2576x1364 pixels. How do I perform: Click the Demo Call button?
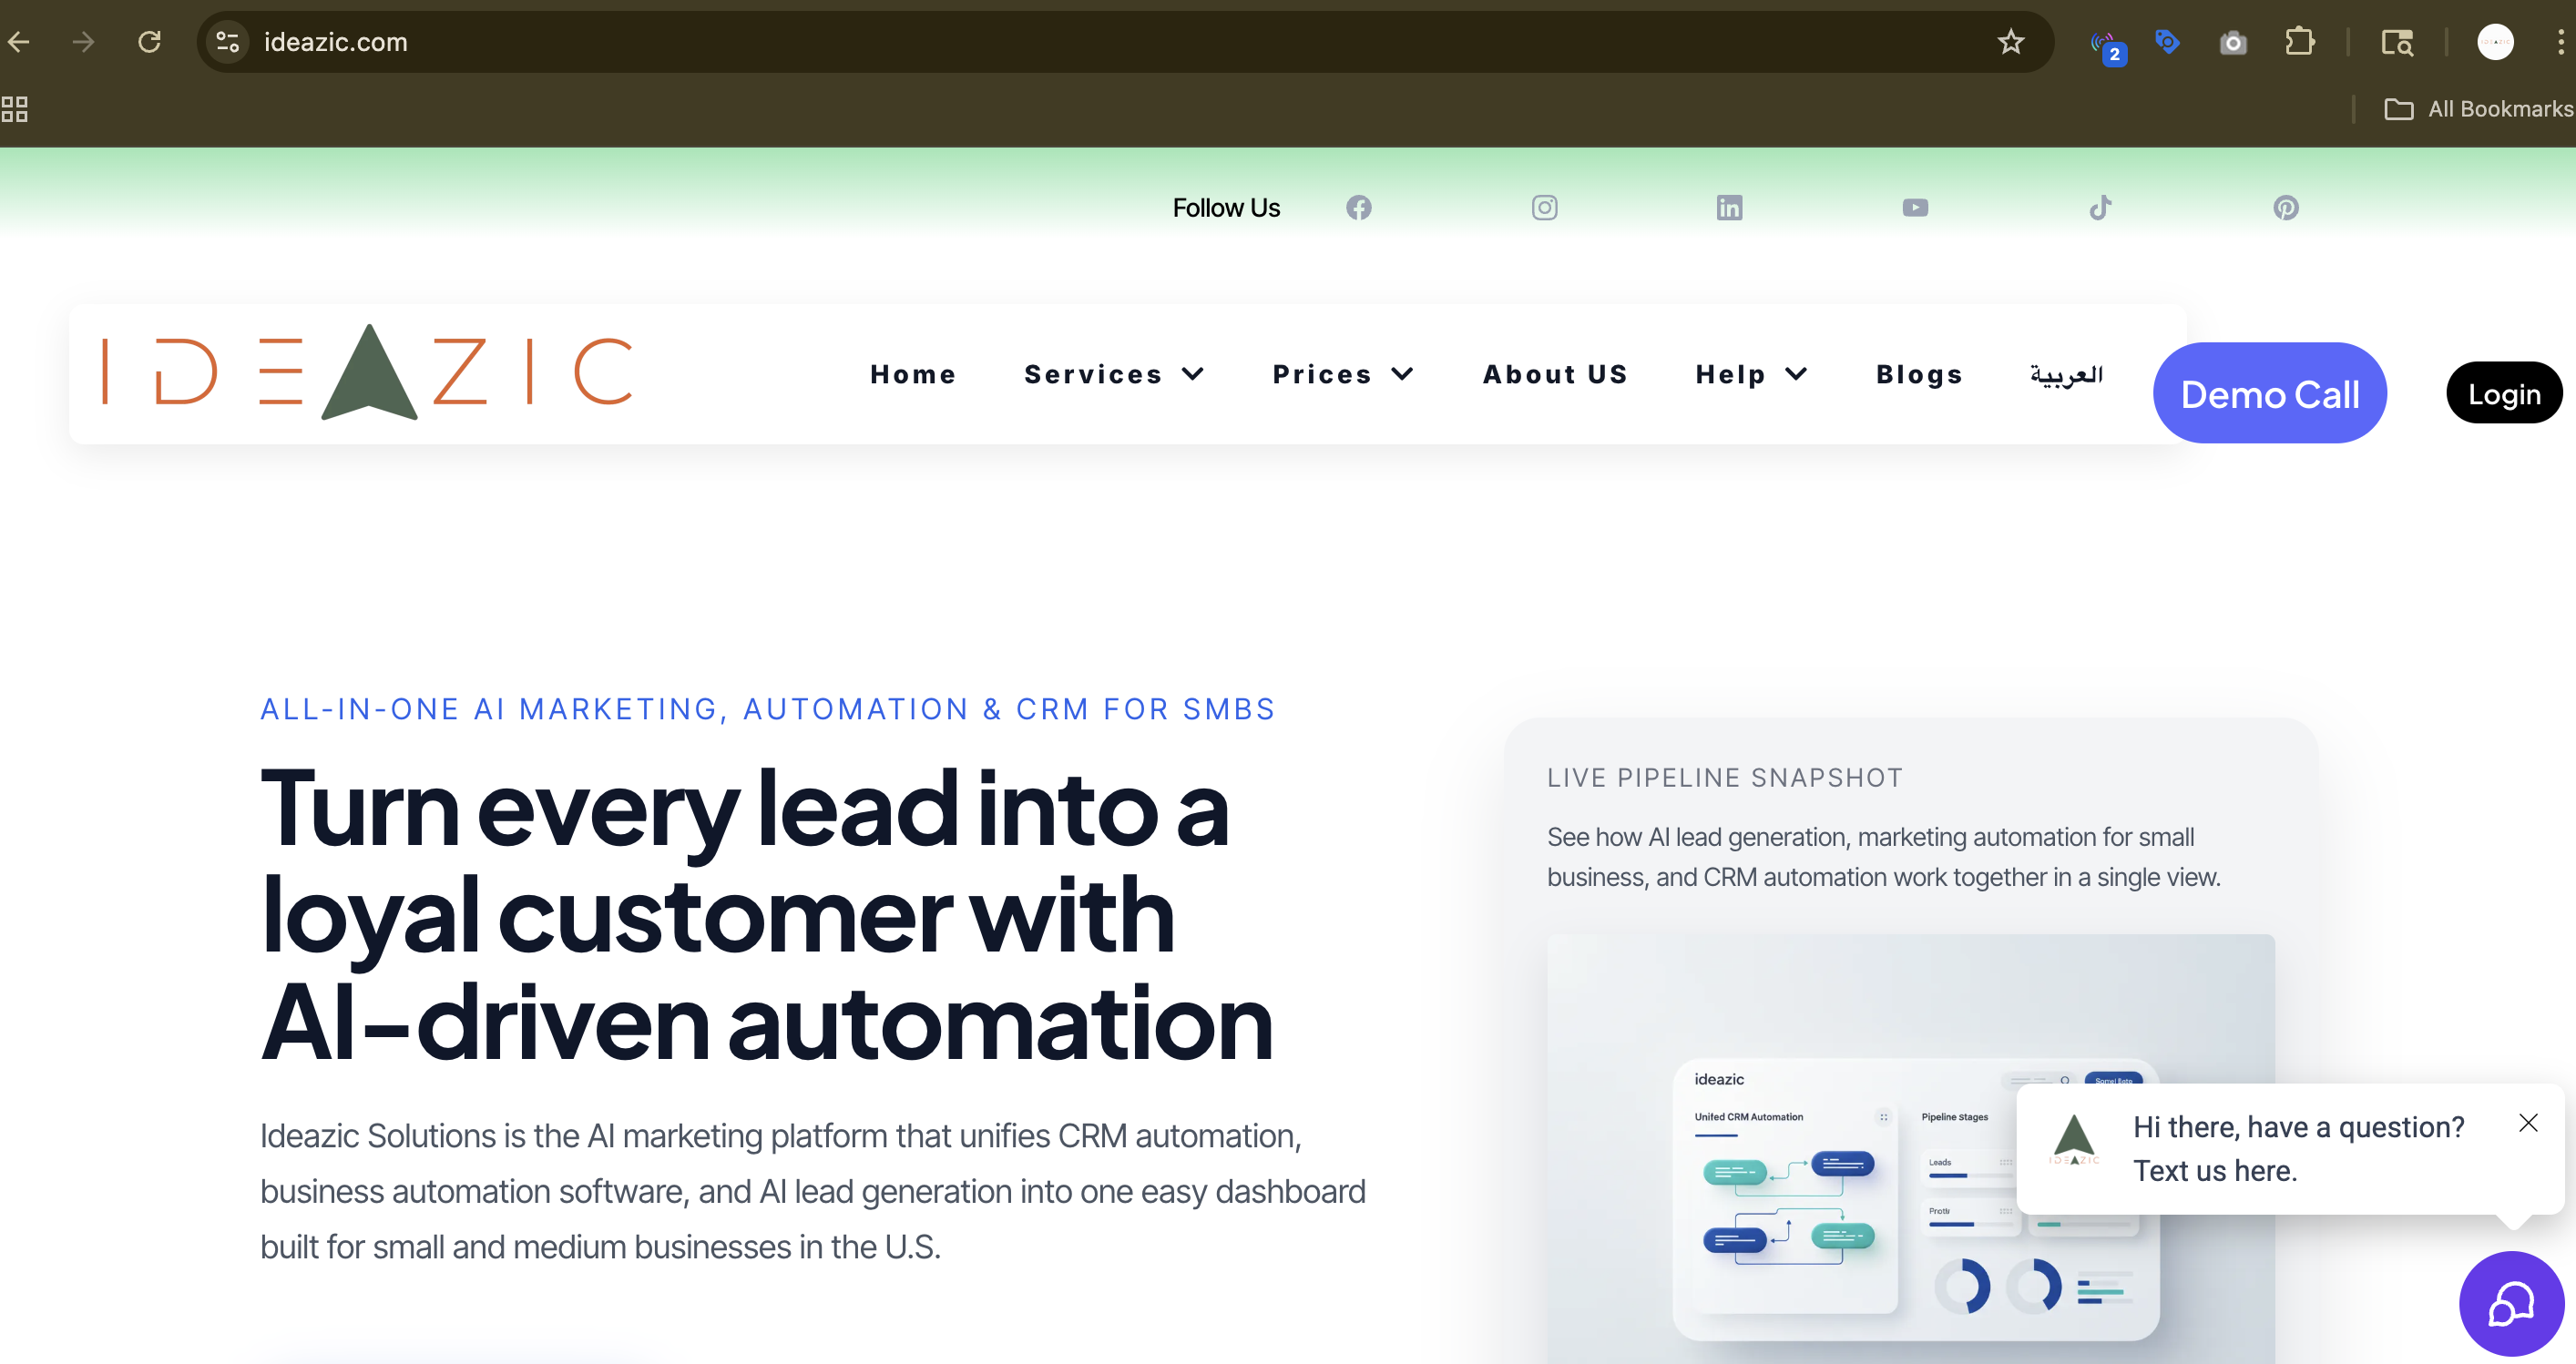pos(2269,393)
